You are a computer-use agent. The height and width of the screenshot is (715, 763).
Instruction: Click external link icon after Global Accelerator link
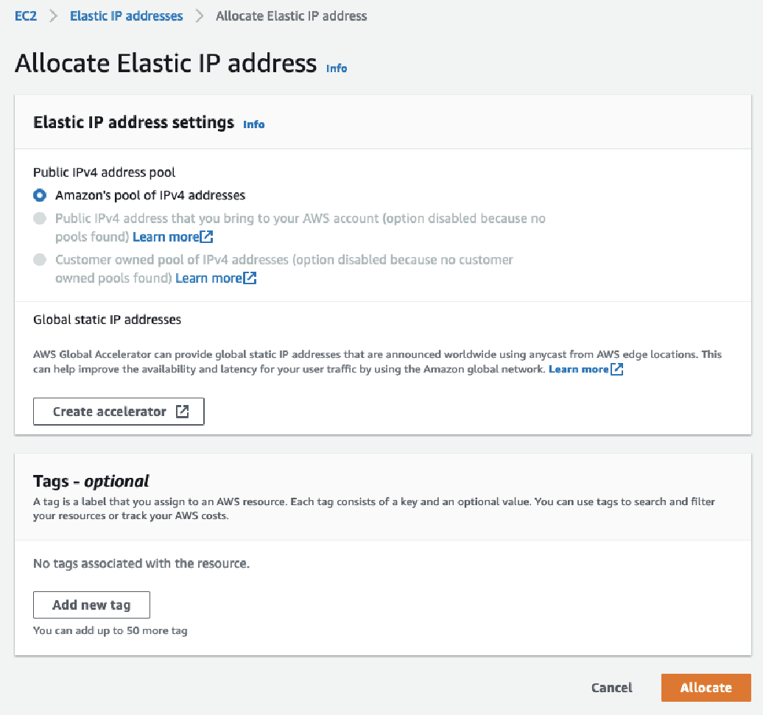coord(617,369)
